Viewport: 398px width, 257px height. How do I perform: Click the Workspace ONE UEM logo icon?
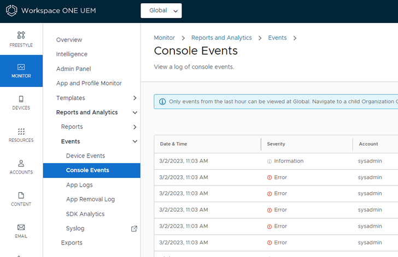(11, 11)
